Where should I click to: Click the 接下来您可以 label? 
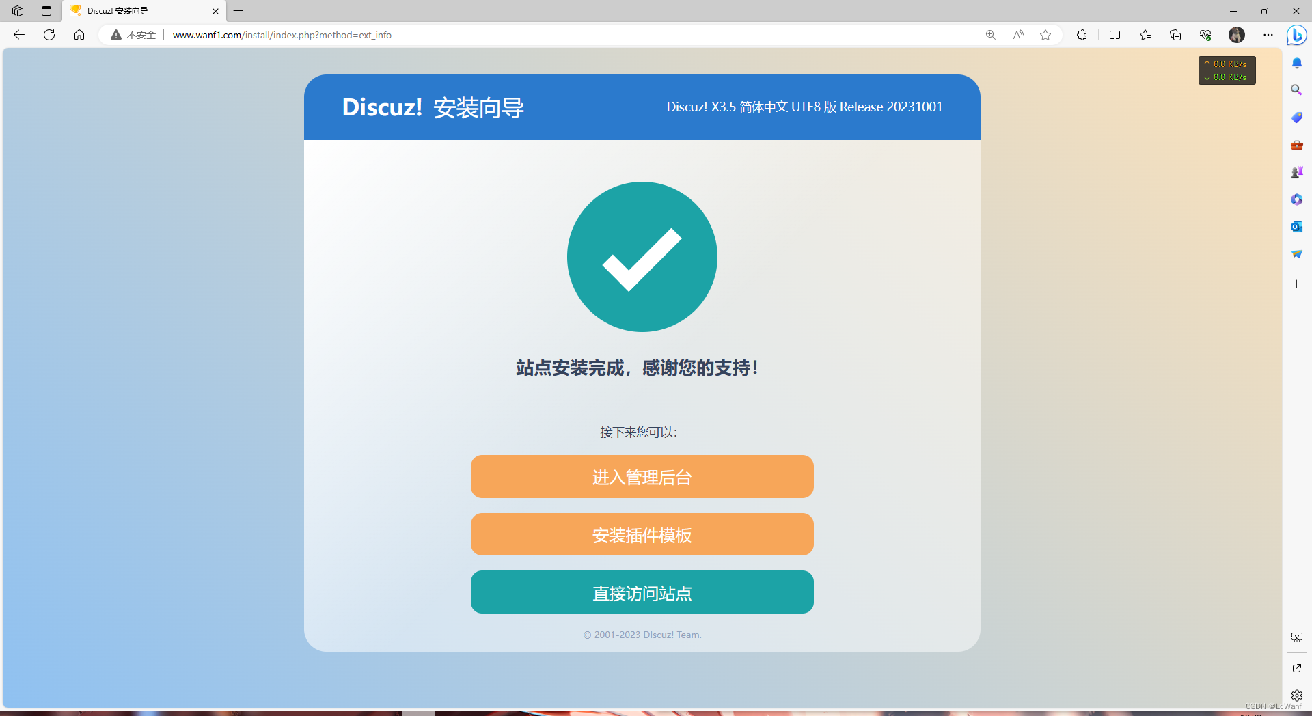638,432
